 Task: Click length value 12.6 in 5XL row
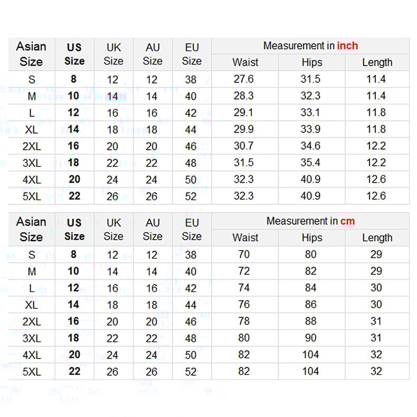(x=376, y=196)
